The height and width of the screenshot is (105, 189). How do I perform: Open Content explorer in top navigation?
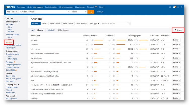51,7
